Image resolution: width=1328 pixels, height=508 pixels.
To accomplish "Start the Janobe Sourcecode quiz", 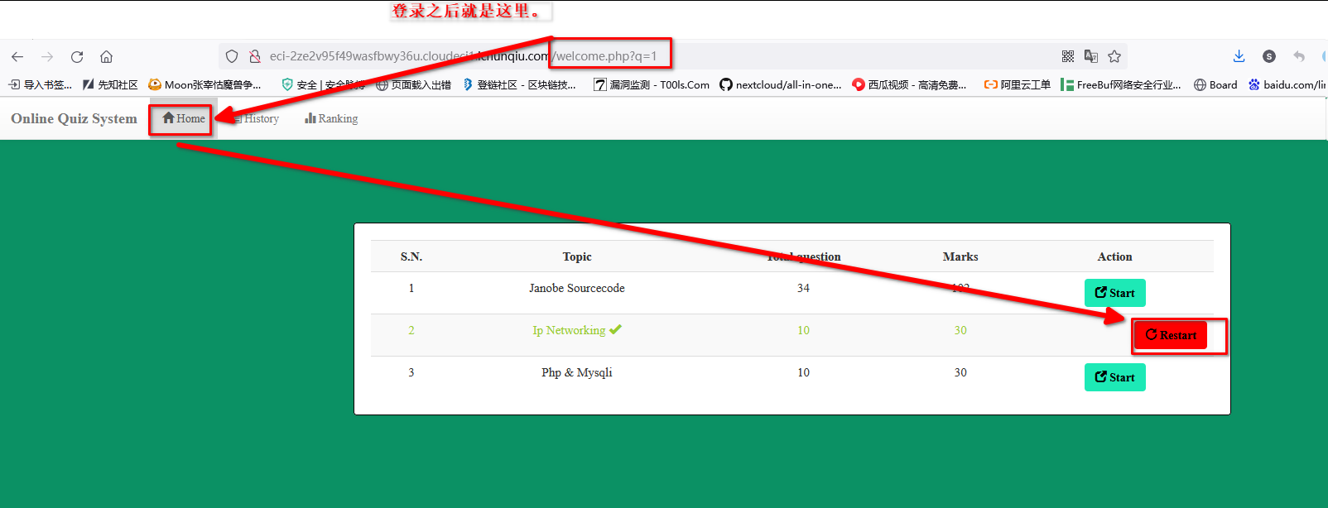I will [x=1114, y=293].
